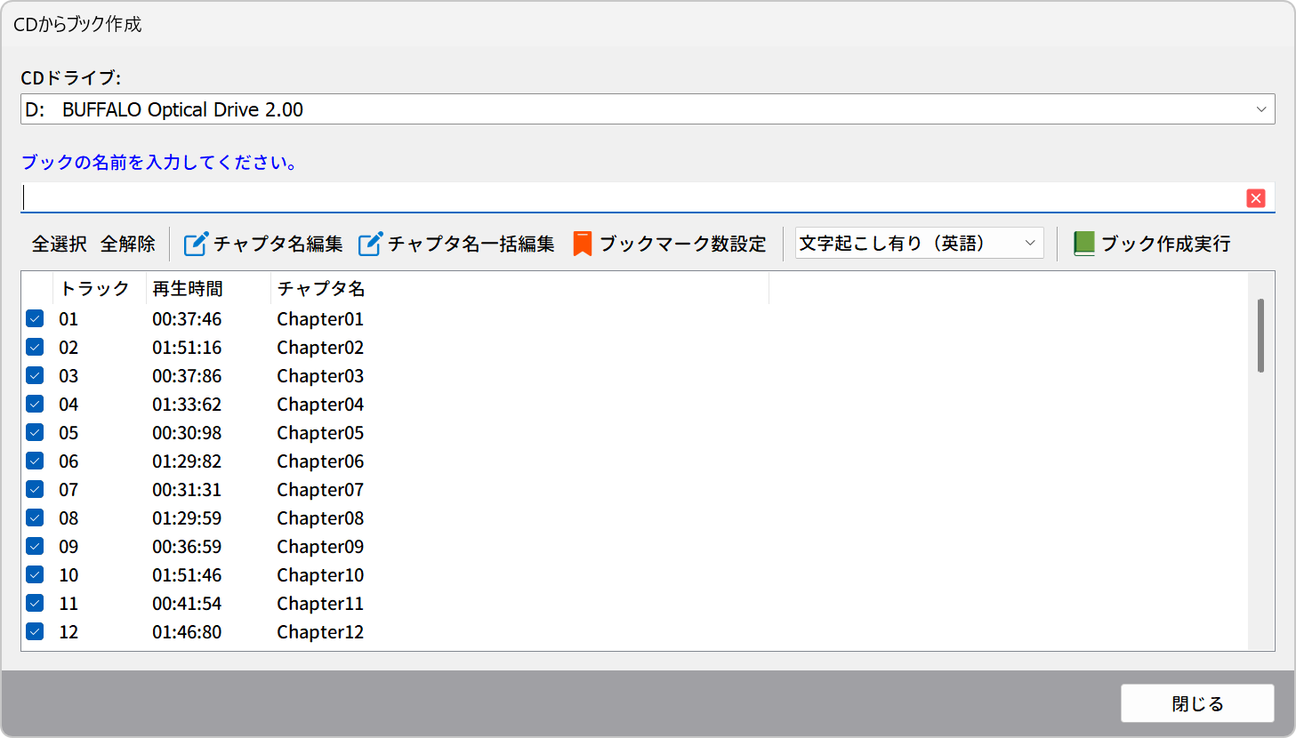Click the 01:29:82 duration value
The height and width of the screenshot is (738, 1296).
click(x=187, y=461)
